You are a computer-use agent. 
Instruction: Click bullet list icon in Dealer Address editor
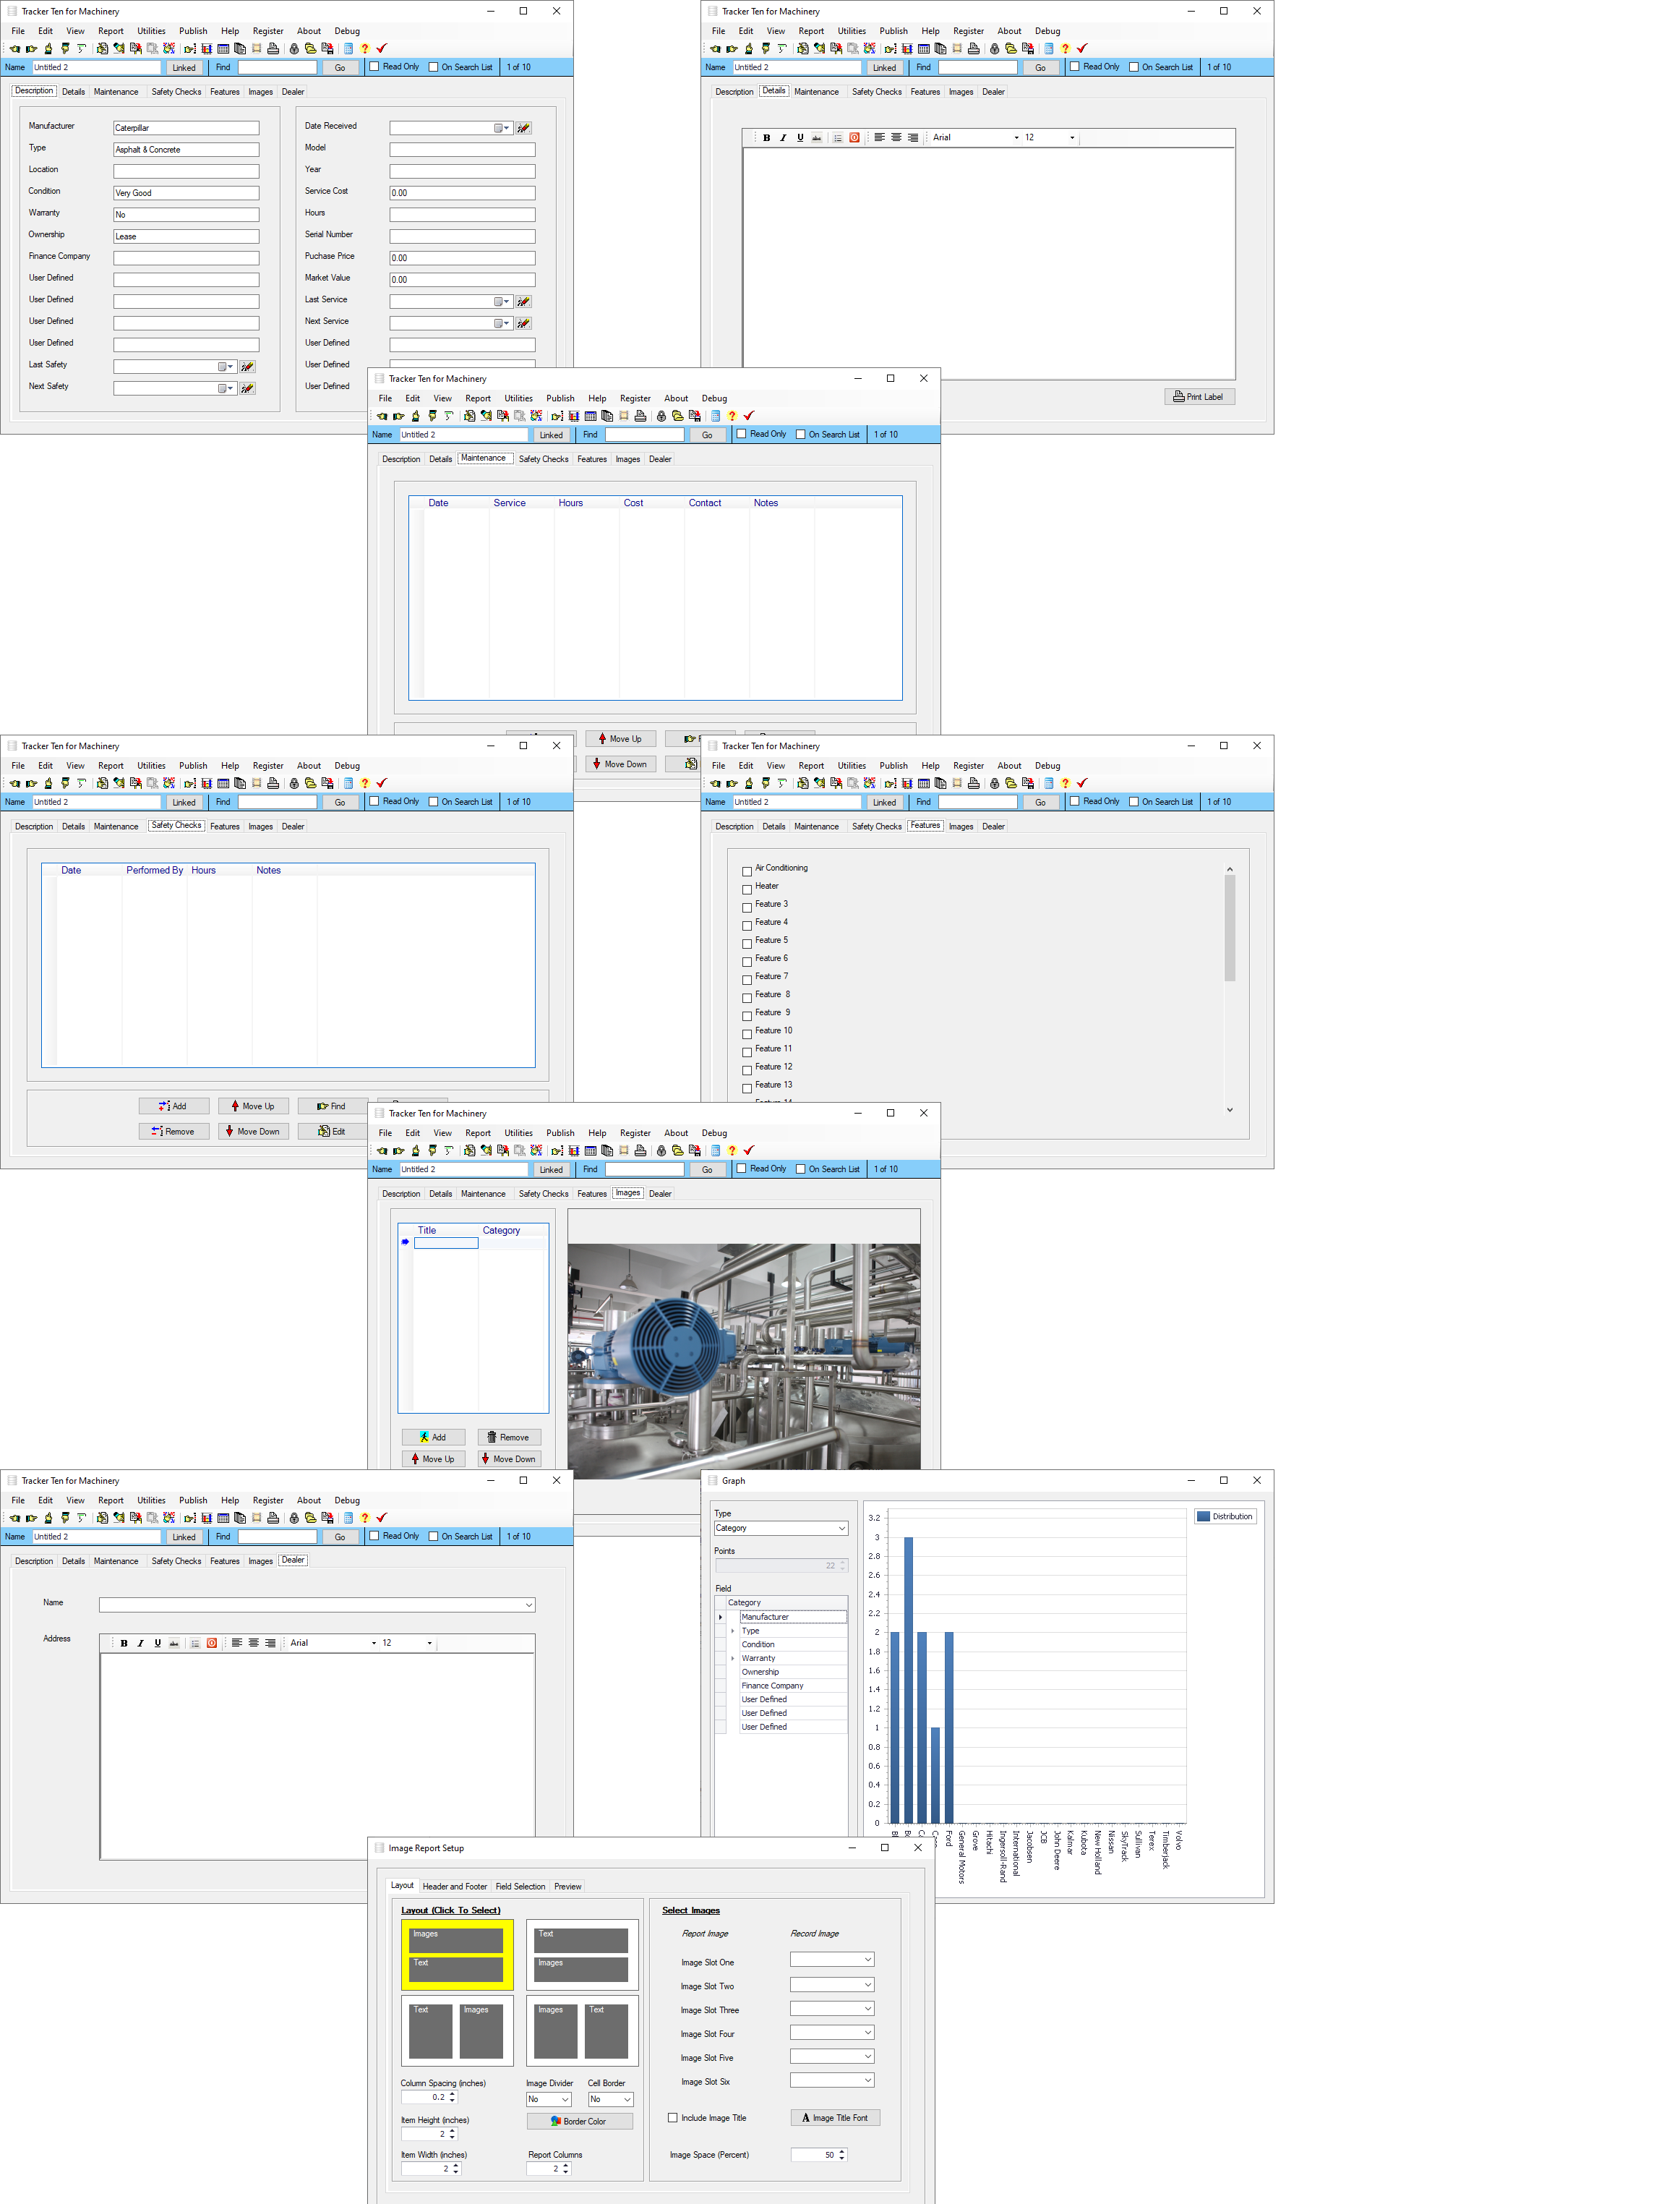(x=195, y=1643)
